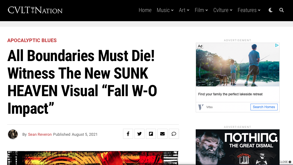Share article on Twitter
293x165 pixels.
(140, 134)
